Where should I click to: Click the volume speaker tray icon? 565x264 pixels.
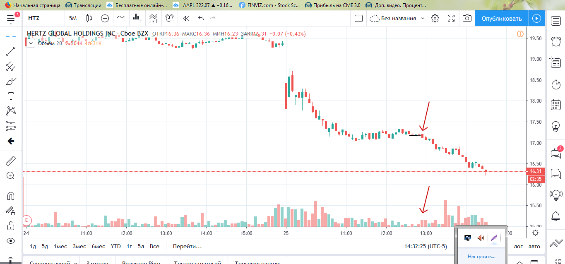(x=481, y=238)
